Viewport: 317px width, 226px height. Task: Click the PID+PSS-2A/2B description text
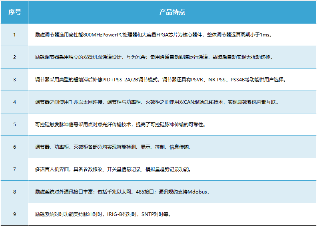coord(160,80)
